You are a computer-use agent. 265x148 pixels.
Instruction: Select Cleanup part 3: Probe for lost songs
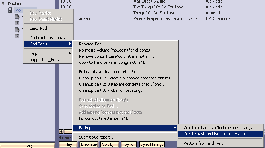(x=125, y=90)
